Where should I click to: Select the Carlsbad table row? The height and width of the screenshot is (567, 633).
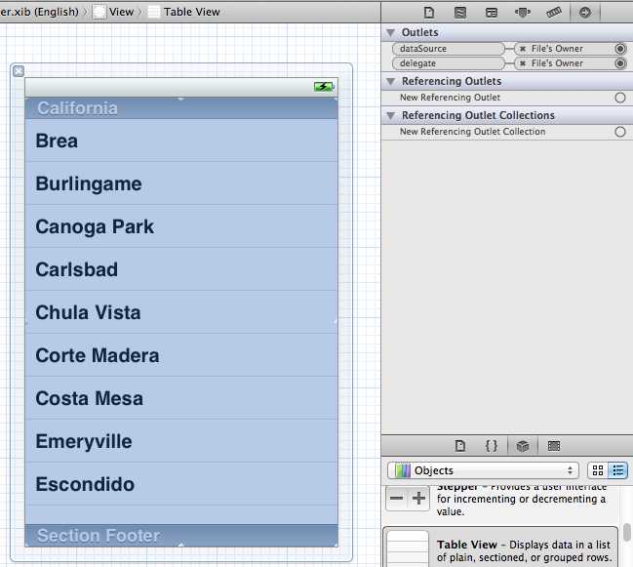181,269
